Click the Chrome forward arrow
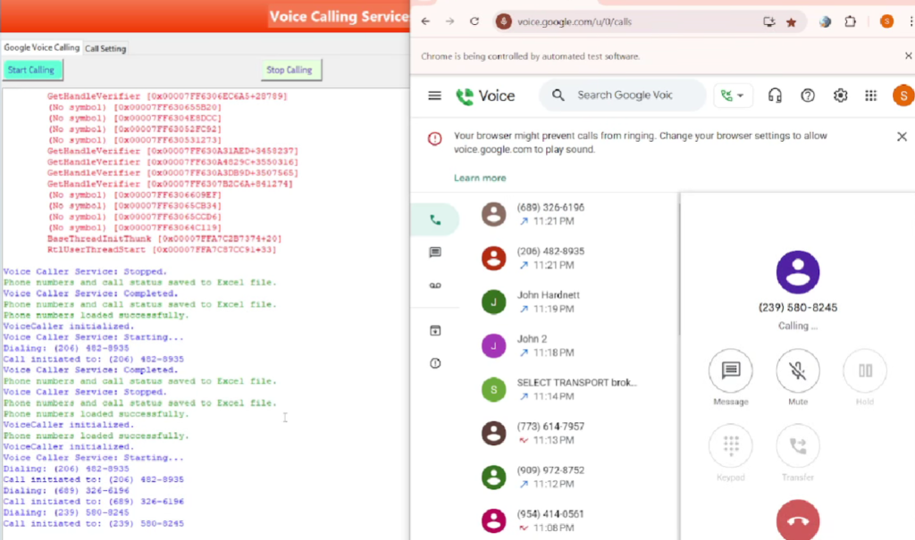The image size is (915, 540). click(x=450, y=21)
